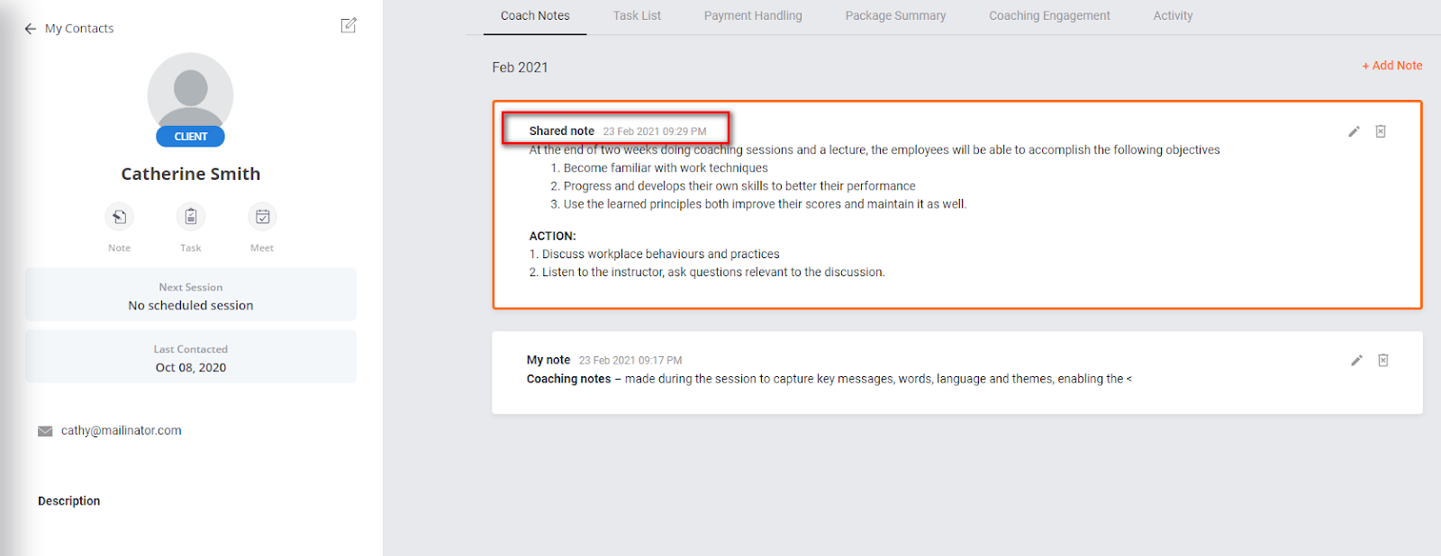The image size is (1441, 556).
Task: Delete the Shared note
Action: click(x=1381, y=131)
